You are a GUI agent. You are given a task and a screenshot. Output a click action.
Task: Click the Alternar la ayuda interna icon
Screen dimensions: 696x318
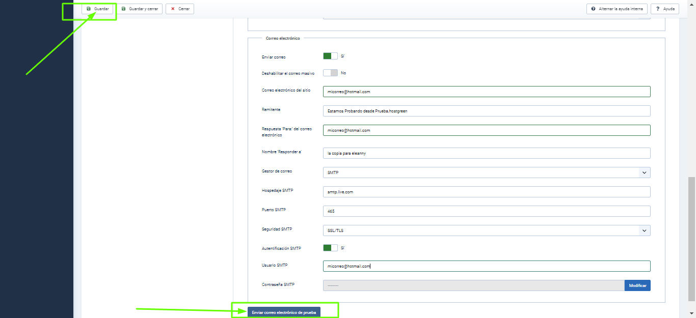593,9
